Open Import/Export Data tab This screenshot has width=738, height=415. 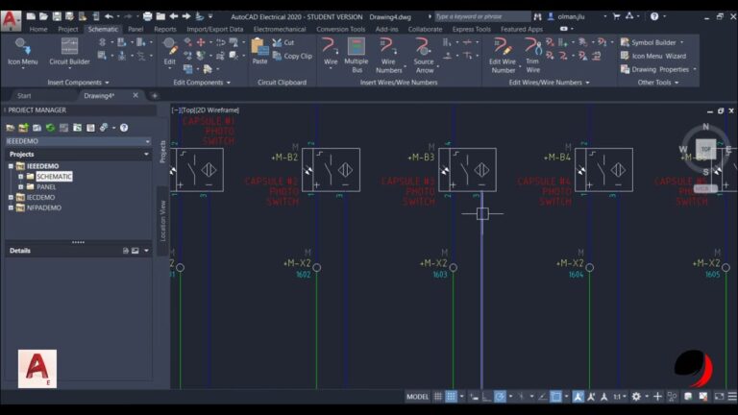(x=214, y=29)
